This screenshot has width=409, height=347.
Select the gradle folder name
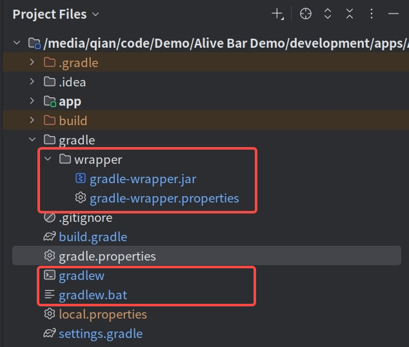point(77,141)
